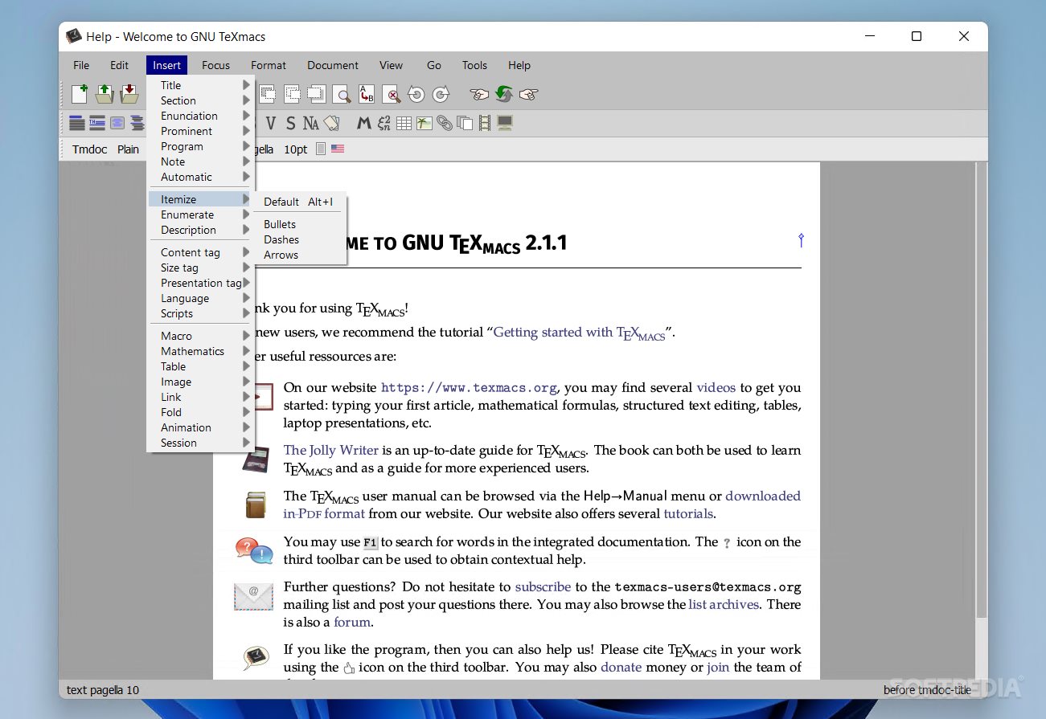Go back using left-pointing hand icon
Screen dimensions: 1046x719
pyautogui.click(x=479, y=94)
